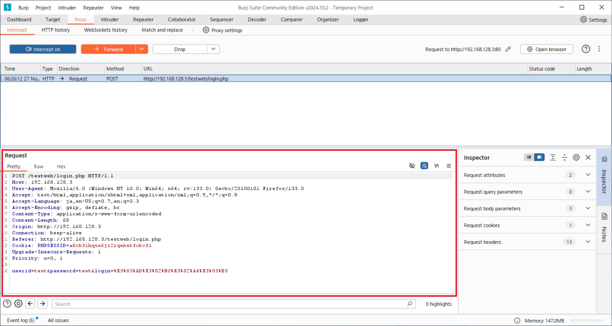This screenshot has width=612, height=326.
Task: Open Settings gear at top right
Action: (583, 20)
